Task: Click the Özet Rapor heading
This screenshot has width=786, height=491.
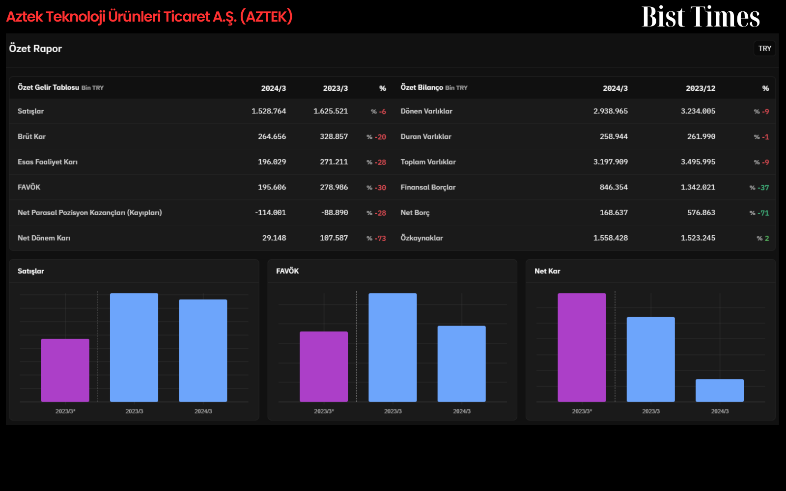Action: coord(35,49)
